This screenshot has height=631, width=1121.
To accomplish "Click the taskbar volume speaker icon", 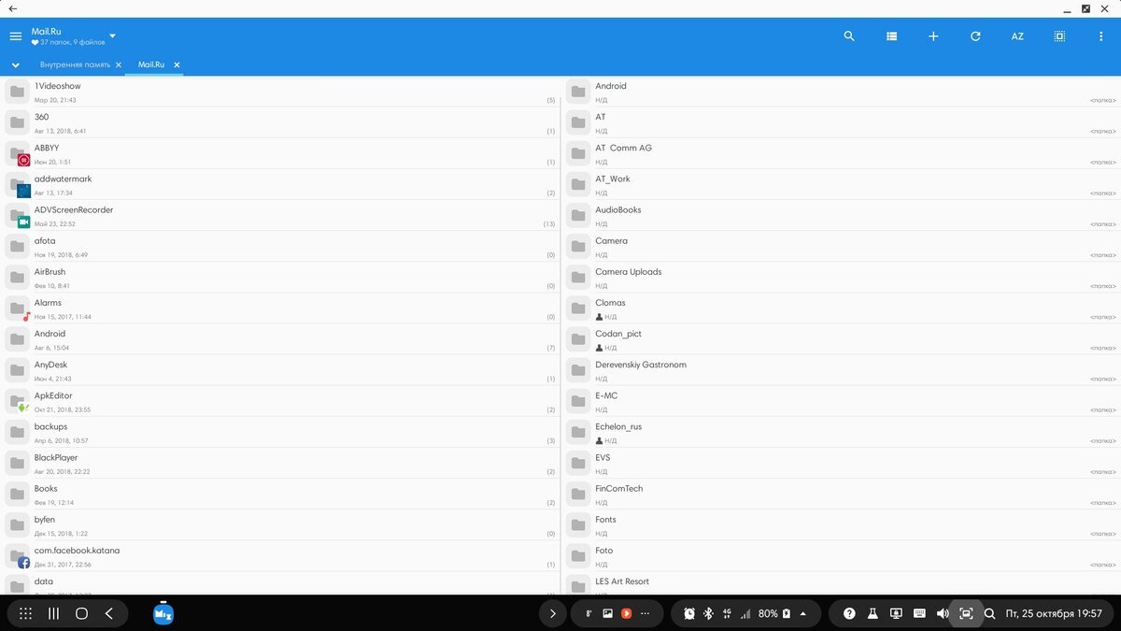I will (x=943, y=613).
